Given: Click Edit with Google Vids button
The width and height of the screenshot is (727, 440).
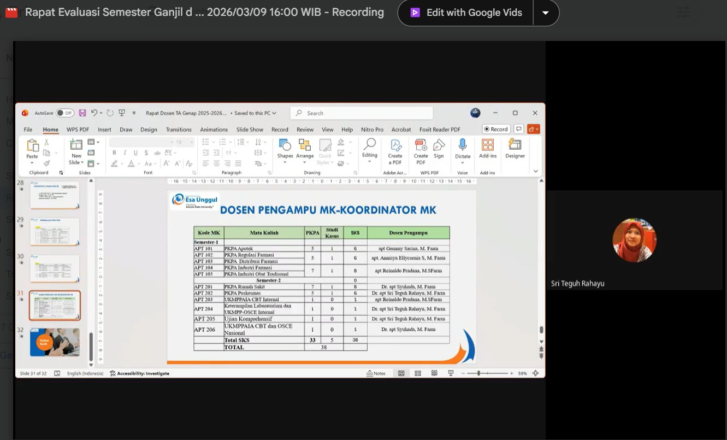Looking at the screenshot, I should (466, 13).
